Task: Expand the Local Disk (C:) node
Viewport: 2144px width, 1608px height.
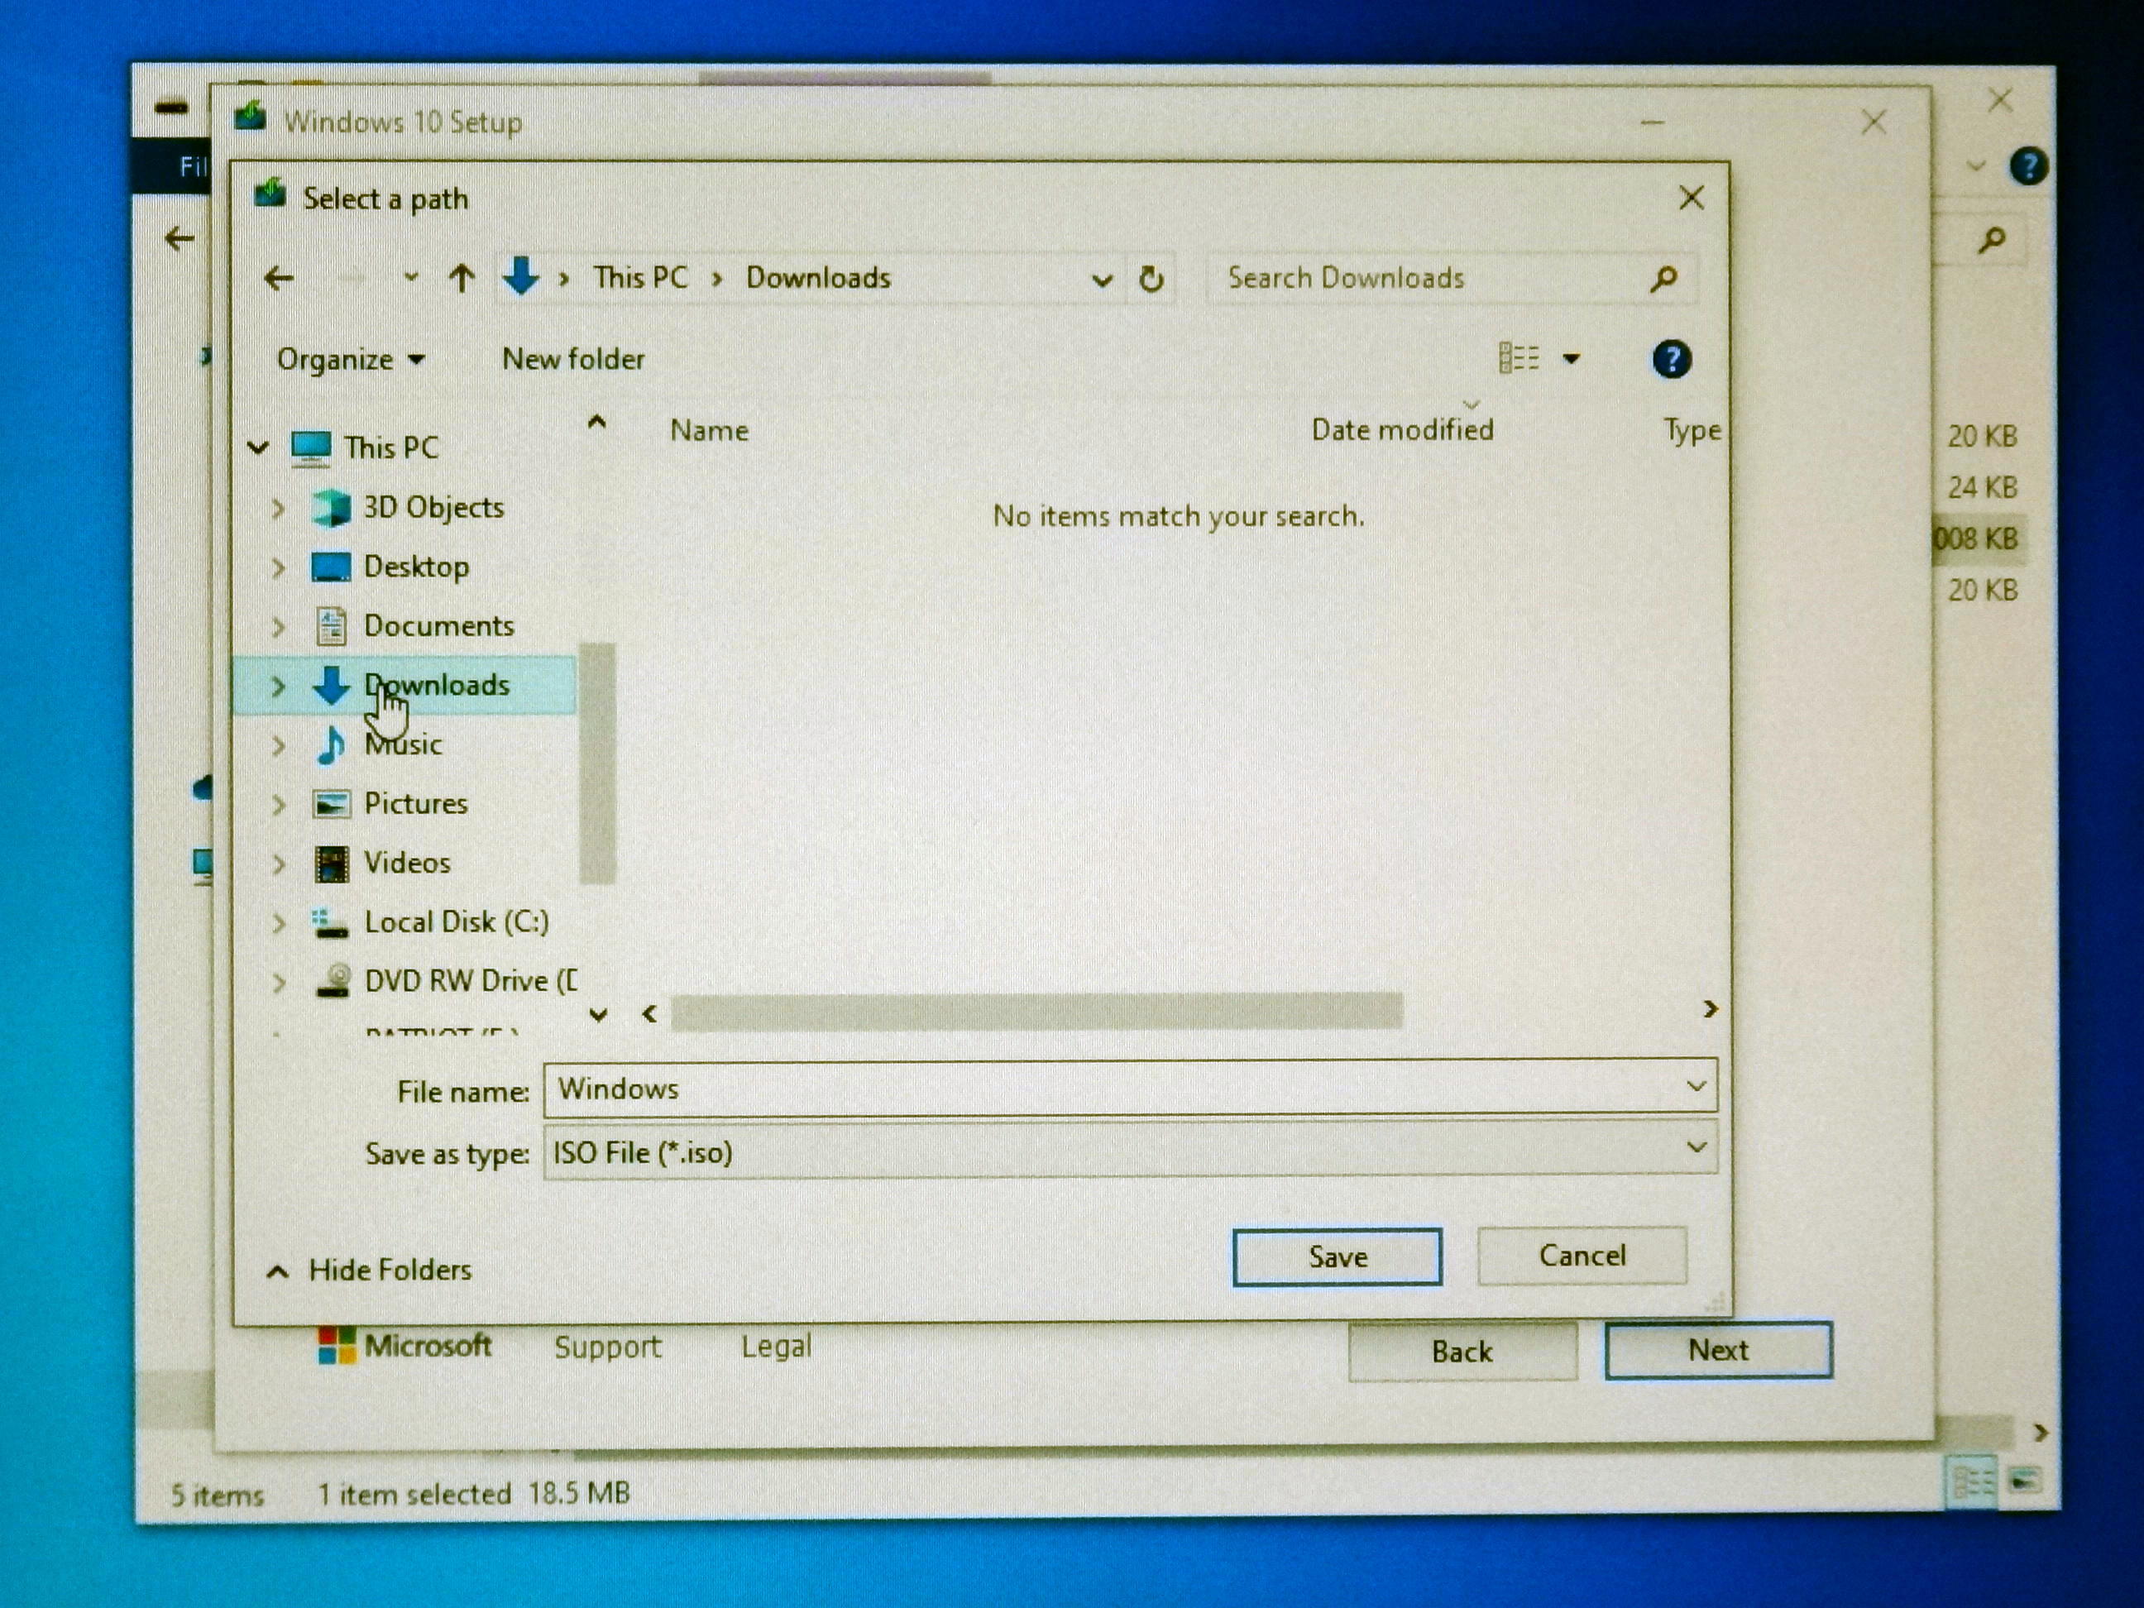Action: point(279,923)
